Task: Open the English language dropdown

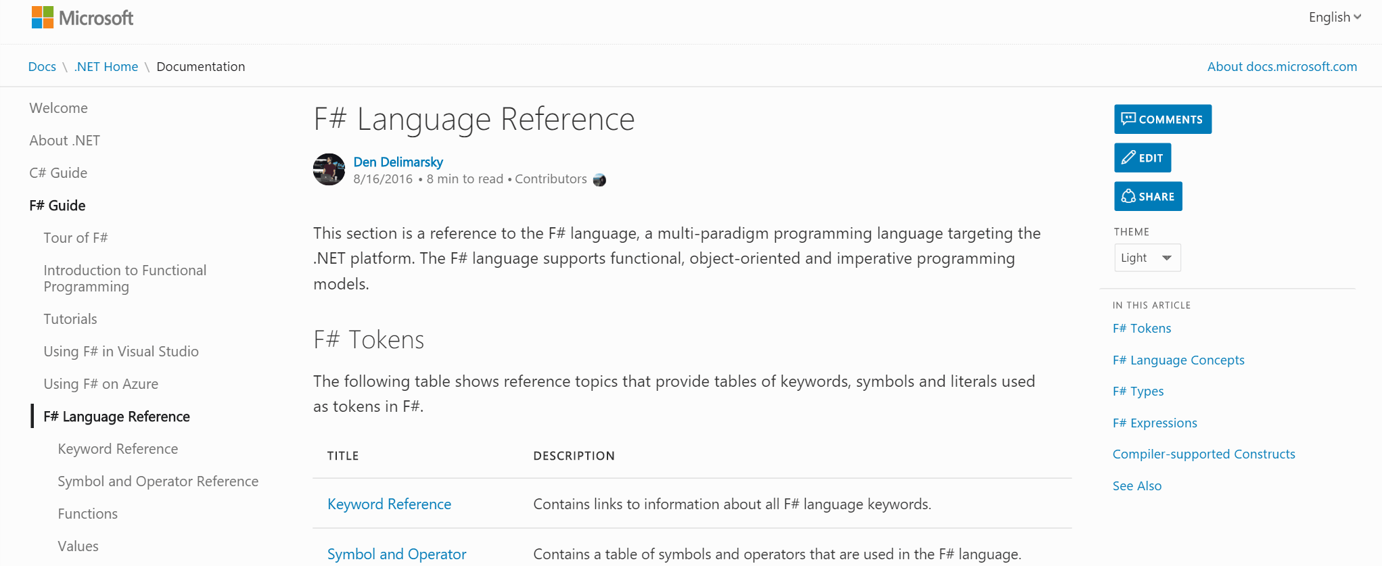Action: pos(1335,18)
